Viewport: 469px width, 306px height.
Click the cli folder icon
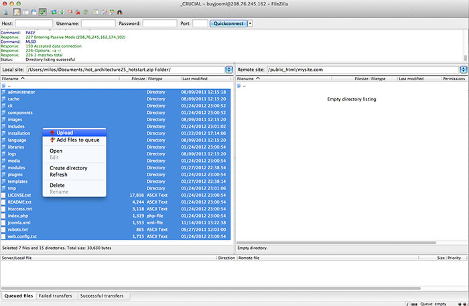coord(3,106)
